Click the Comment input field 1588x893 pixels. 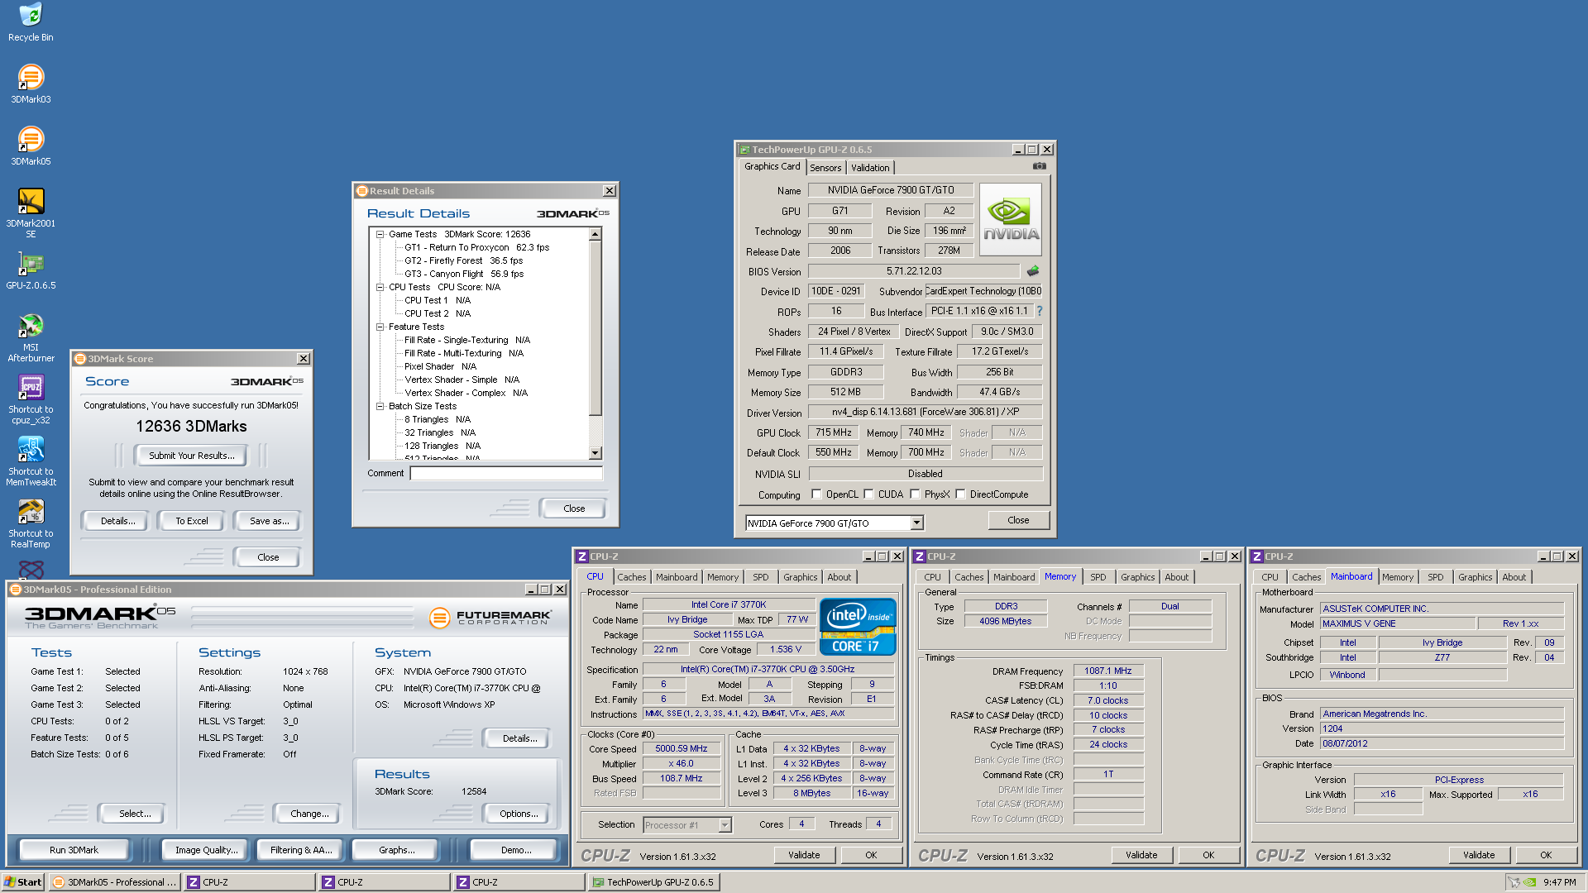(x=507, y=473)
